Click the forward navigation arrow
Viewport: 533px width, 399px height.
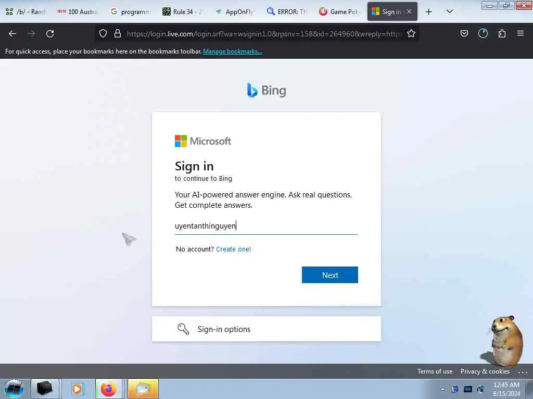(x=31, y=34)
